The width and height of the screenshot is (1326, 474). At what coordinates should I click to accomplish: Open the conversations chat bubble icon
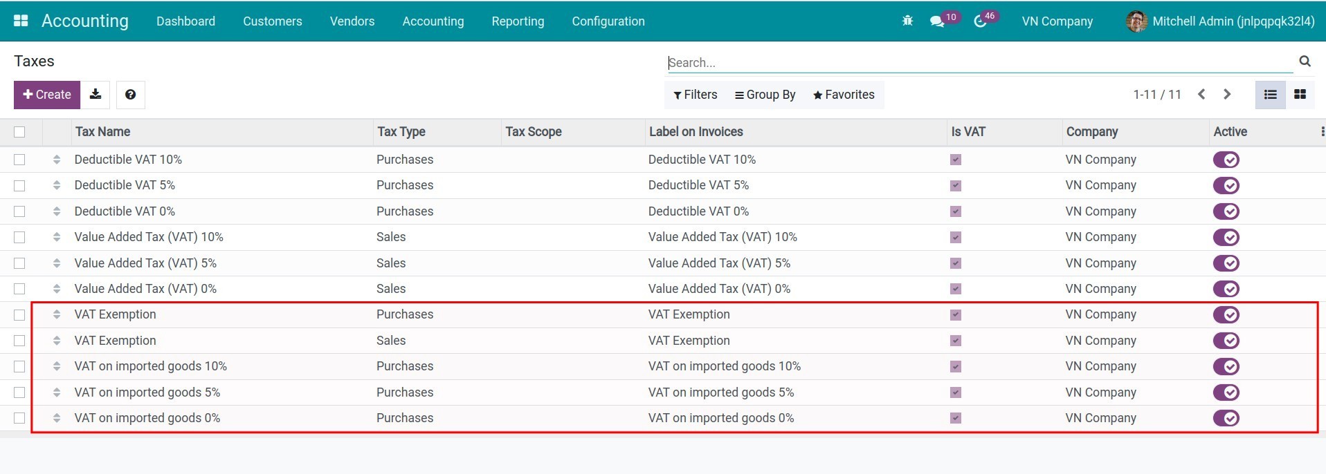[937, 21]
